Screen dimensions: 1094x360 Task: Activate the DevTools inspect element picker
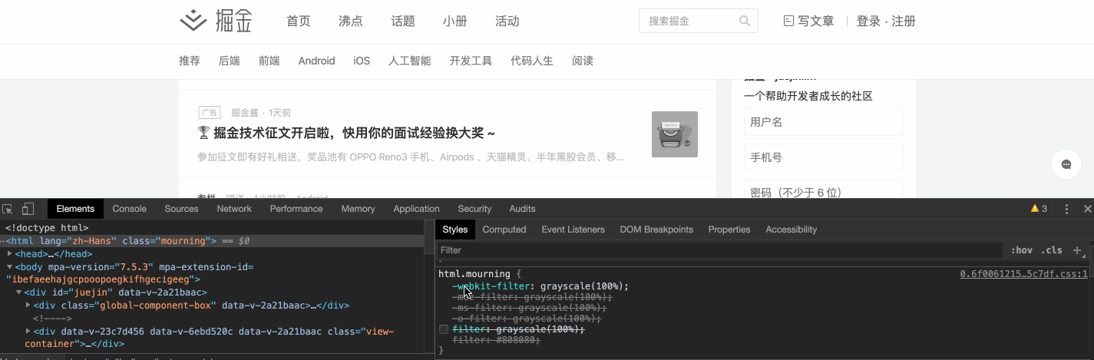coord(8,209)
